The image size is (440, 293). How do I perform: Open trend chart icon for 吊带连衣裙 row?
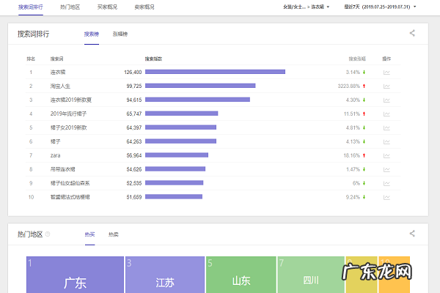pos(386,169)
